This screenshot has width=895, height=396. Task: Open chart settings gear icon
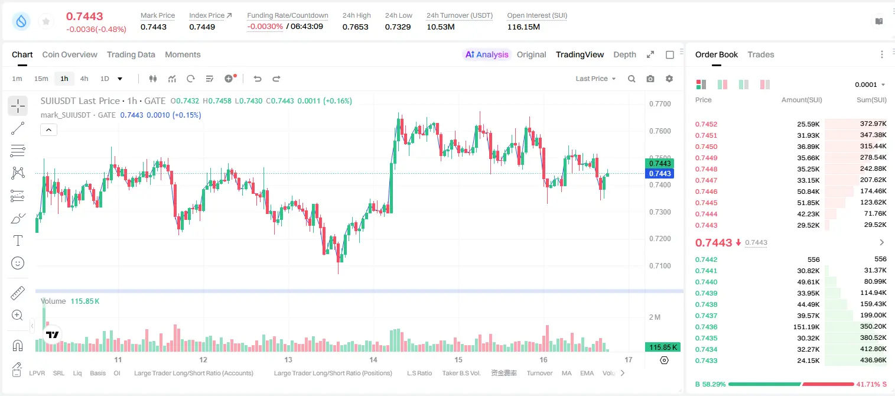tap(669, 79)
